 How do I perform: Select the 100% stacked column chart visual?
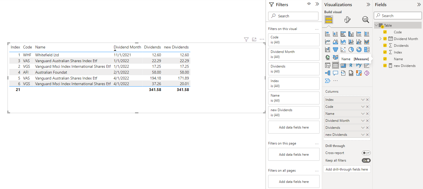pyautogui.click(x=367, y=34)
